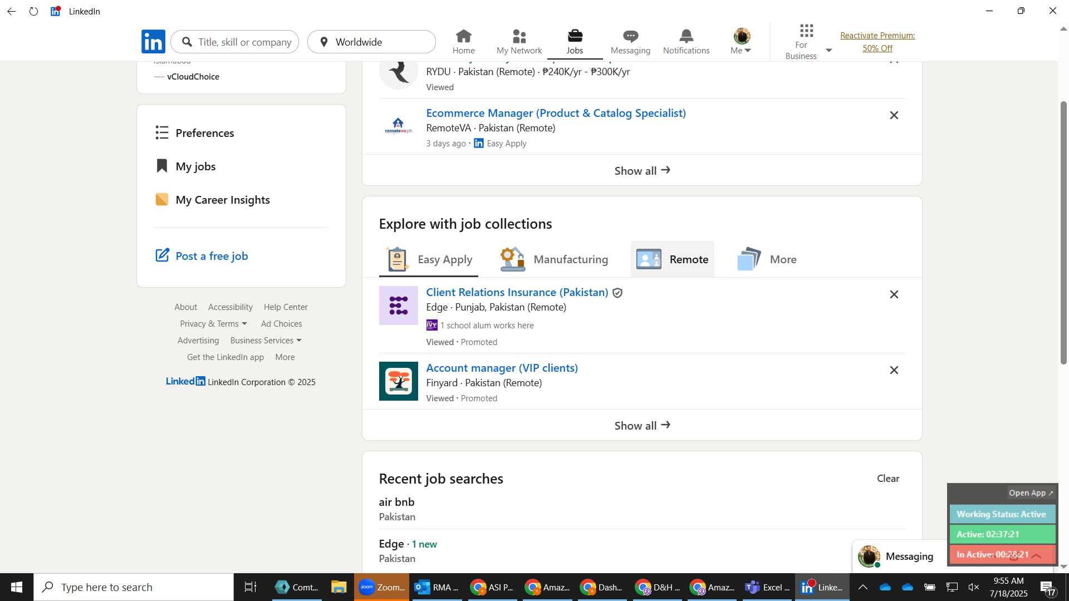The height and width of the screenshot is (601, 1069).
Task: Switch to Zoom in the taskbar
Action: [x=381, y=587]
